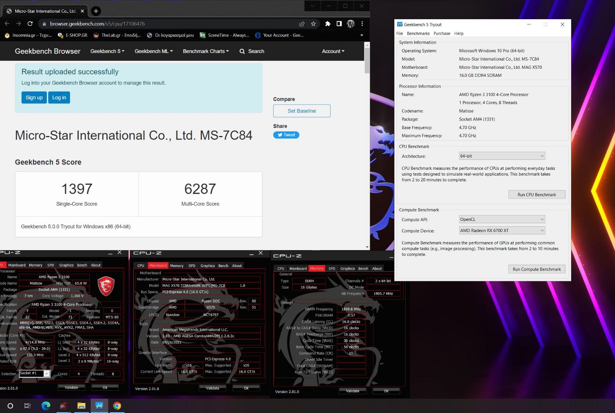Open the Chrome profile avatar
The image size is (615, 413).
click(351, 24)
